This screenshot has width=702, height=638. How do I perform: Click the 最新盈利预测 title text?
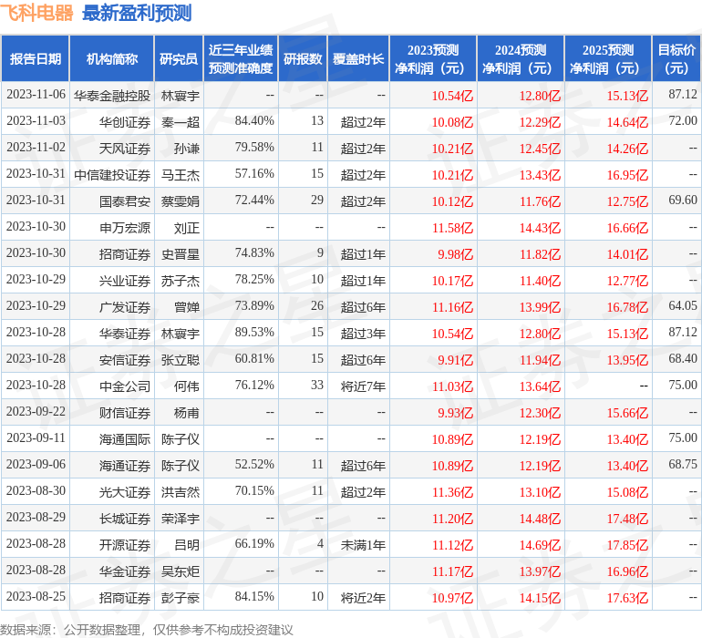click(137, 13)
